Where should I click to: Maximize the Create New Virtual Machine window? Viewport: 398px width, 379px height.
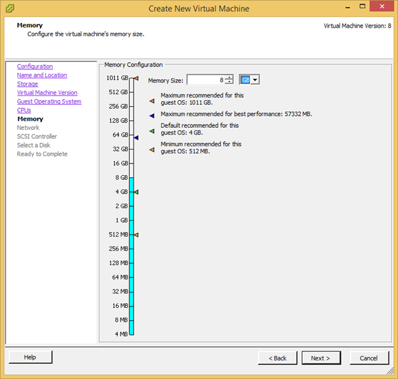(362, 7)
